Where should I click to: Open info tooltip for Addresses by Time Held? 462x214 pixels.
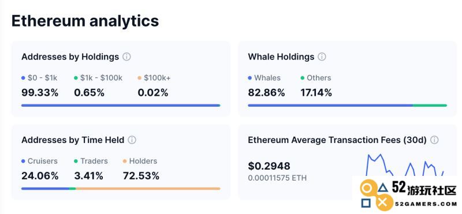tap(132, 140)
